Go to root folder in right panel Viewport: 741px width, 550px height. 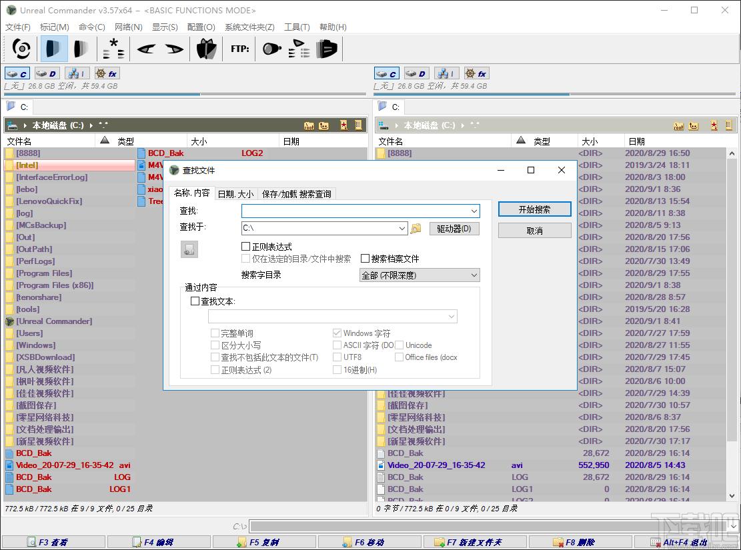tap(678, 126)
